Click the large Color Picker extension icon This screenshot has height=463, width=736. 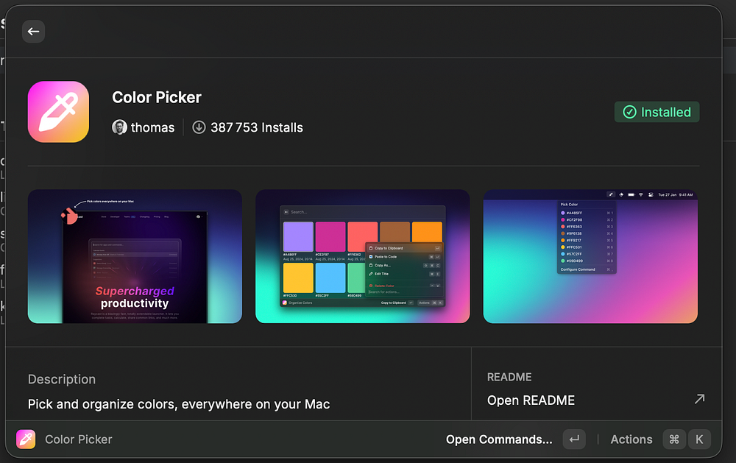[58, 112]
